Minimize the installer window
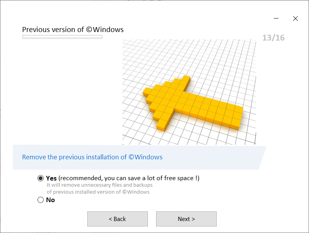 point(276,19)
